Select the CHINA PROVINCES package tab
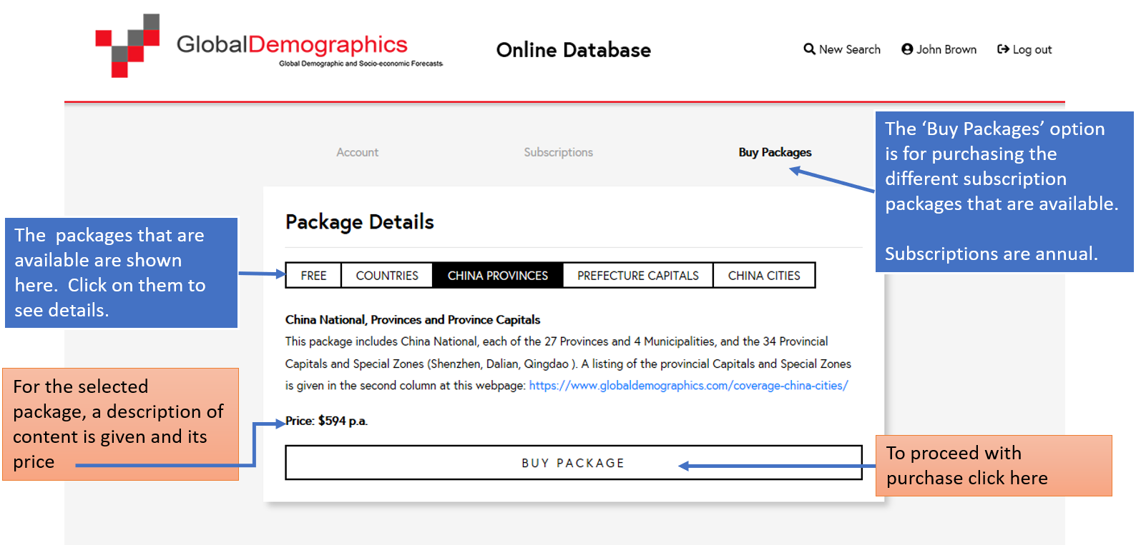The width and height of the screenshot is (1136, 545). tap(498, 276)
